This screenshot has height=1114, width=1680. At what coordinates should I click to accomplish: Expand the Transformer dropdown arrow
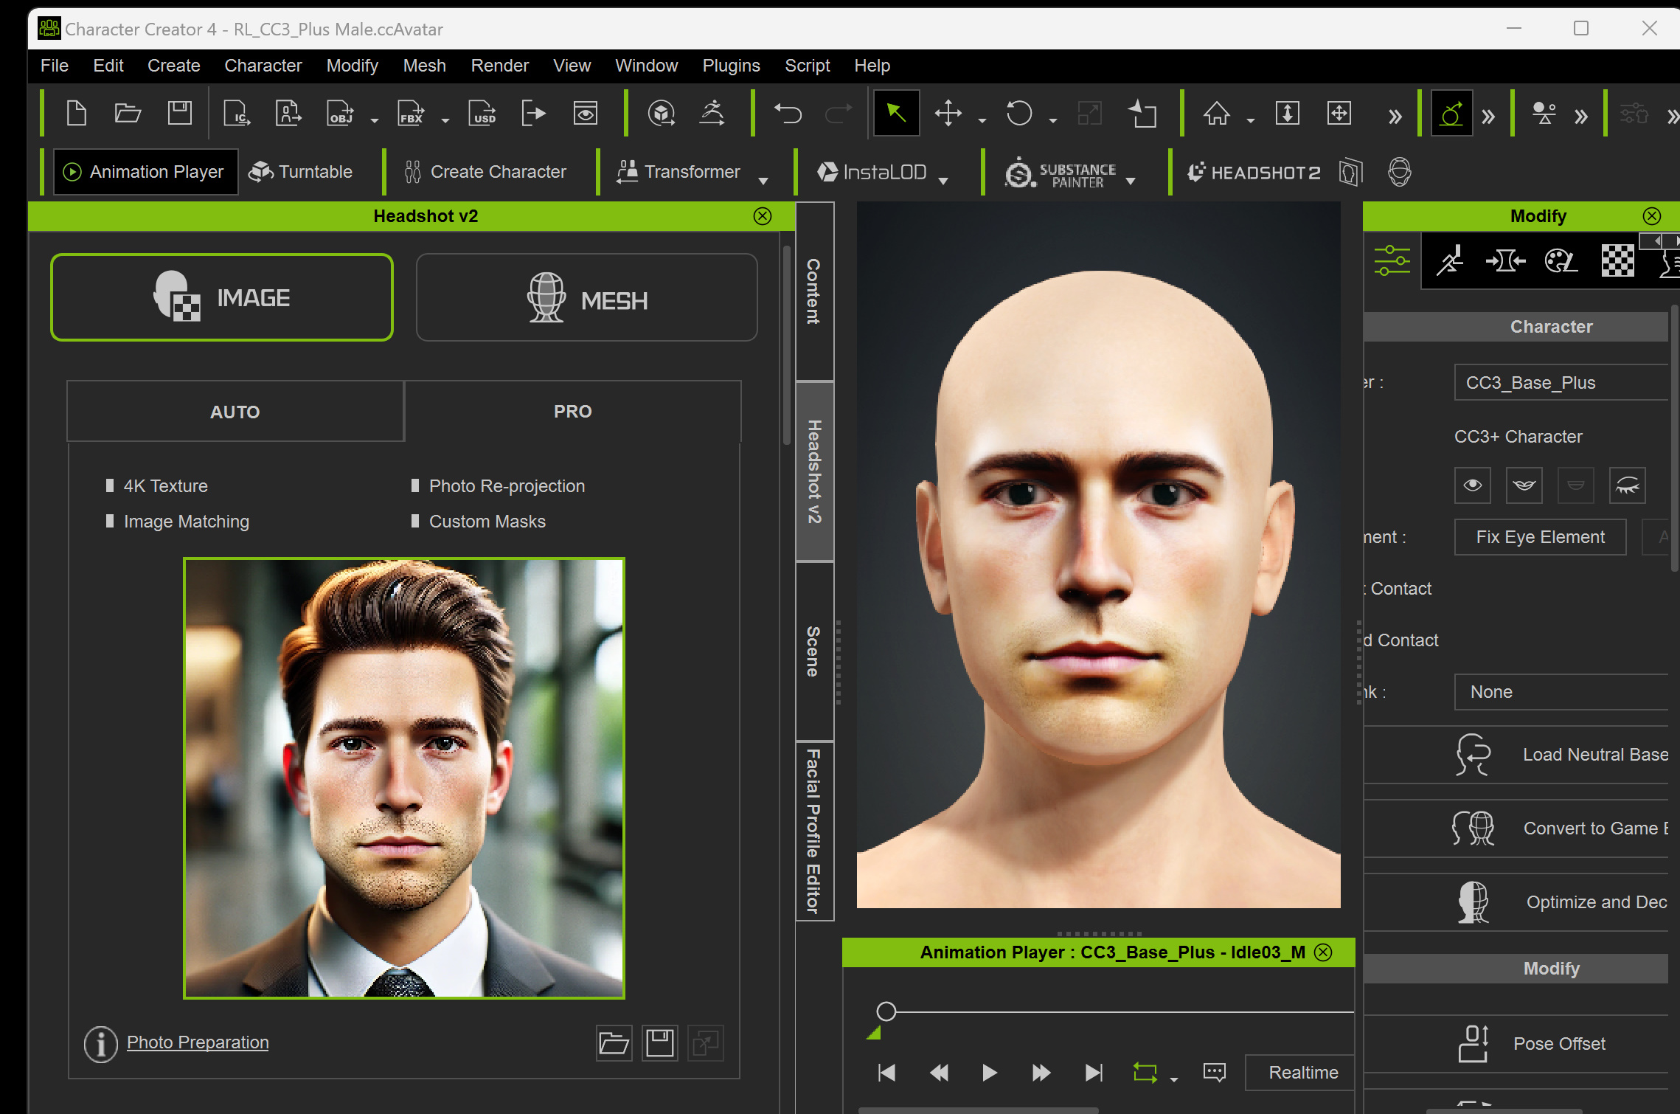(763, 180)
